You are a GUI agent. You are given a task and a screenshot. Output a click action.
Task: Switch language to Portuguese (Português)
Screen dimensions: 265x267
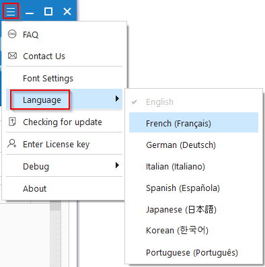194,252
